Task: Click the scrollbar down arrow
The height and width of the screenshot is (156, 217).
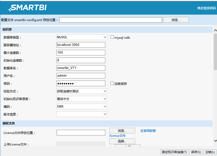Action: click(215, 141)
